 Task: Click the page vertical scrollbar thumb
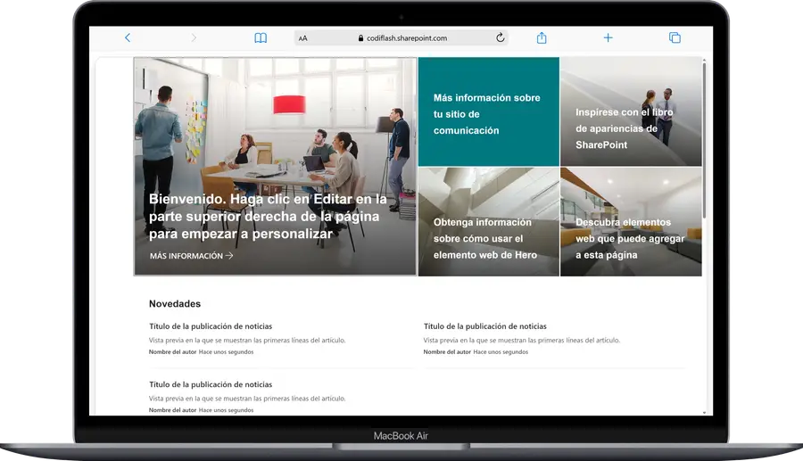click(704, 141)
